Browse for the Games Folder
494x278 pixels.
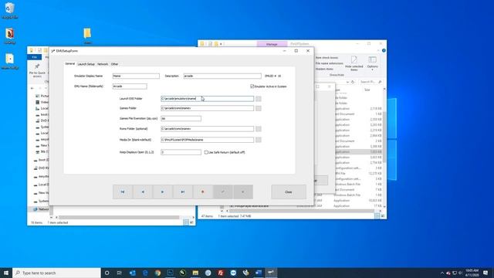[x=259, y=108]
